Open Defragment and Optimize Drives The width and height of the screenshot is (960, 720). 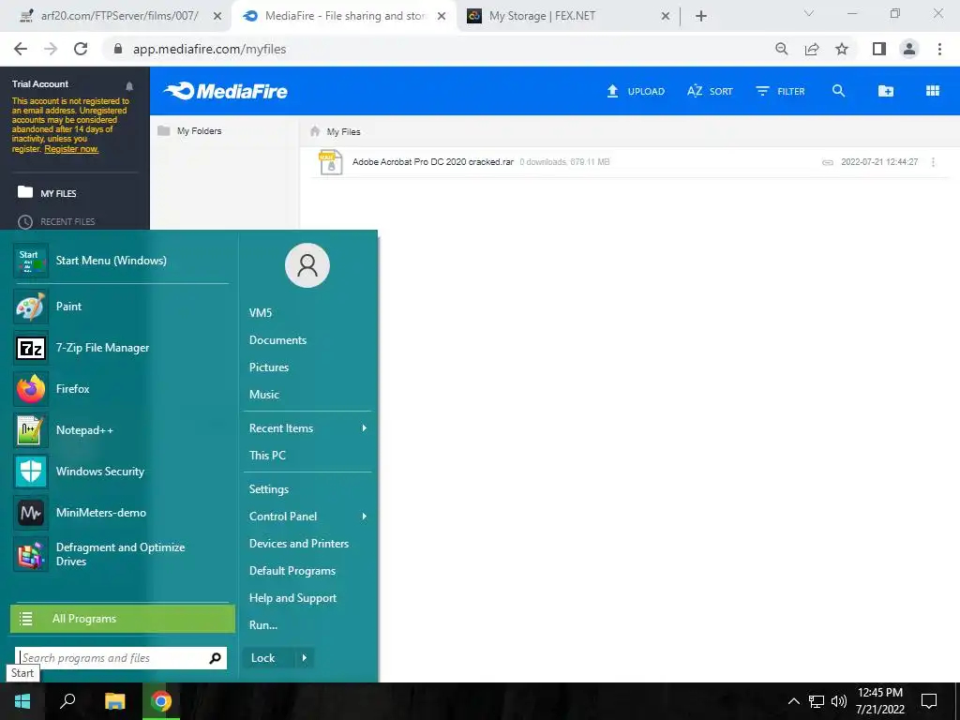tap(121, 554)
